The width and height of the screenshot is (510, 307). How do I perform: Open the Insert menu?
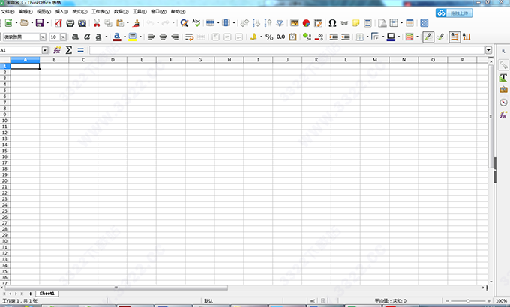pos(61,12)
